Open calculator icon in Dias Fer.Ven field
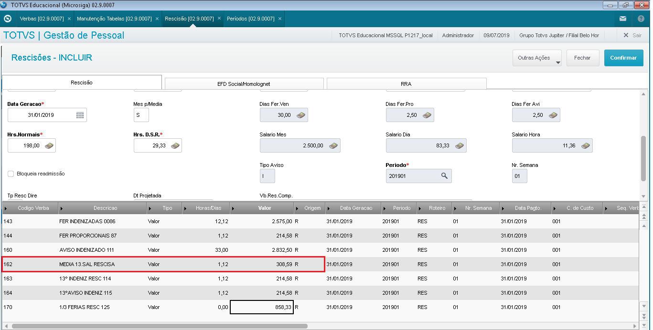This screenshot has width=653, height=330. [x=301, y=115]
